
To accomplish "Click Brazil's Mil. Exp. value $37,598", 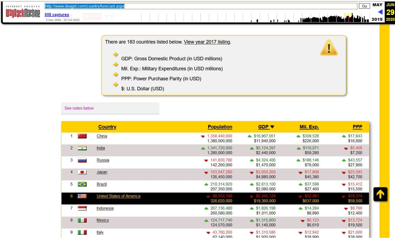I will click(x=312, y=184).
